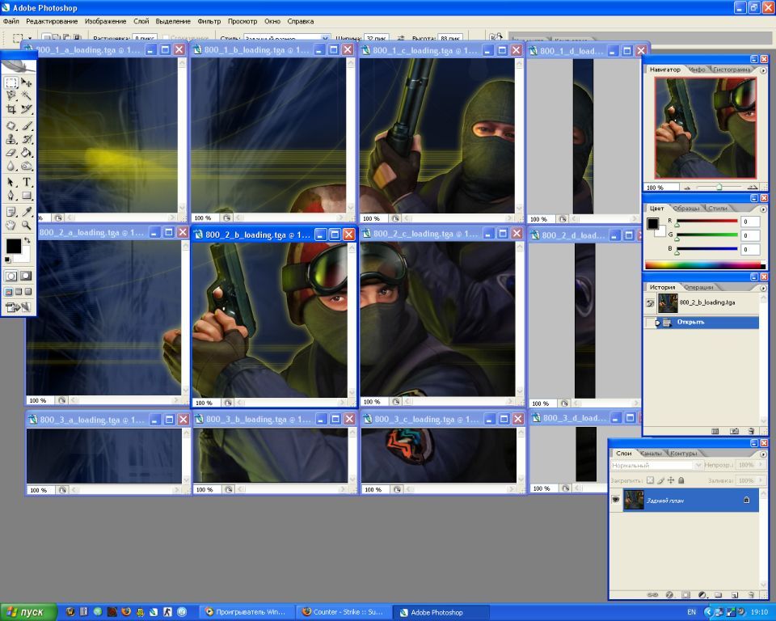The height and width of the screenshot is (621, 776).
Task: Select the History Brush tool
Action: pyautogui.click(x=27, y=140)
